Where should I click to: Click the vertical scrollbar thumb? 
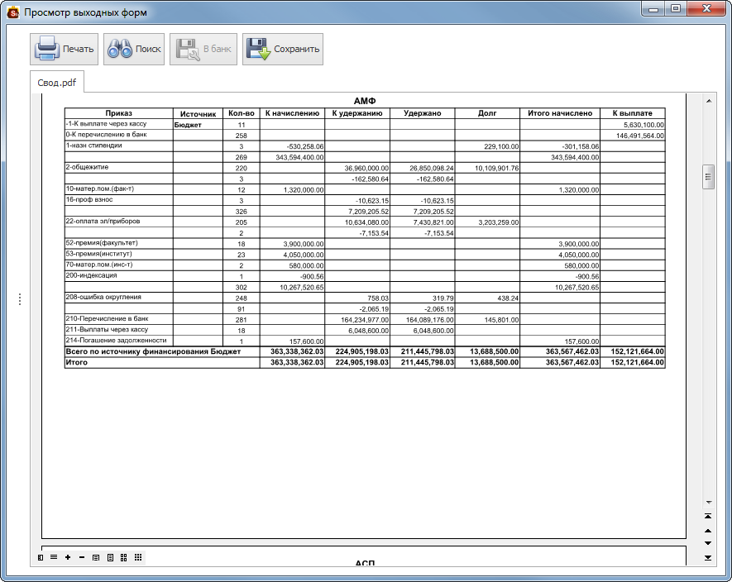tap(709, 177)
